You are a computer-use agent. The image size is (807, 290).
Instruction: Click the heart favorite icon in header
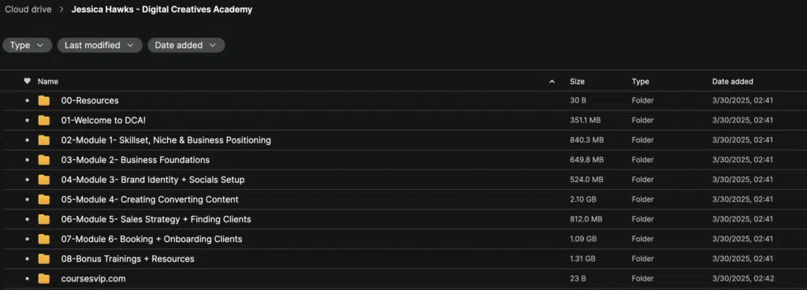pos(28,81)
